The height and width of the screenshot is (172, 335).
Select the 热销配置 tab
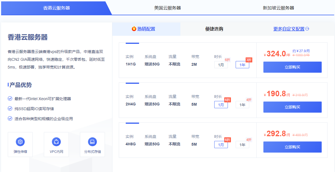click(146, 29)
